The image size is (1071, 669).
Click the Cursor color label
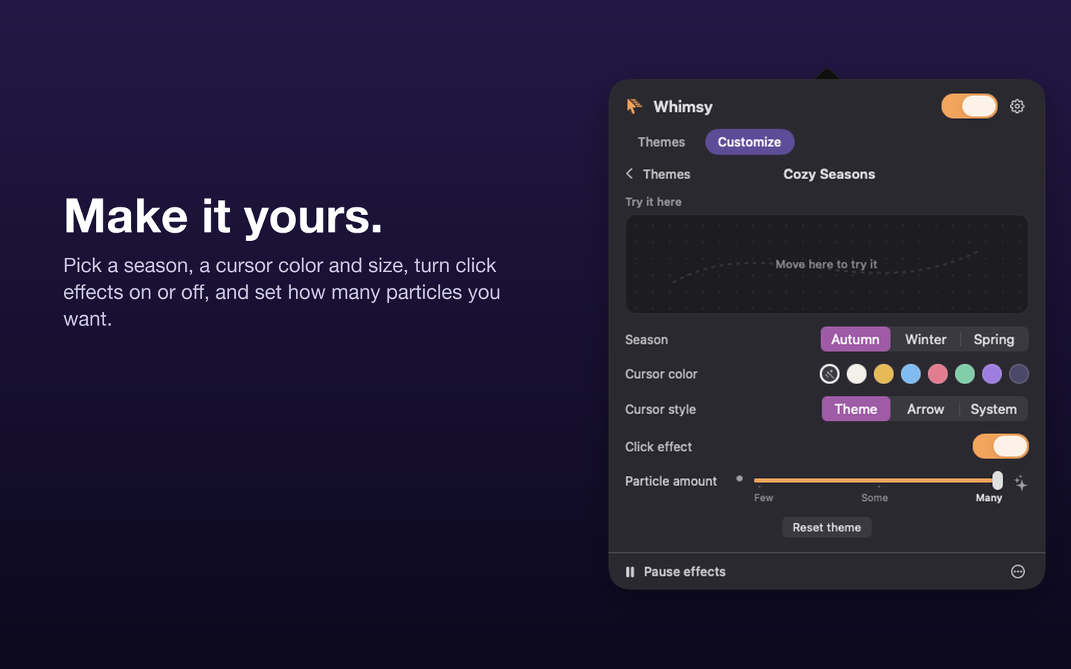661,374
